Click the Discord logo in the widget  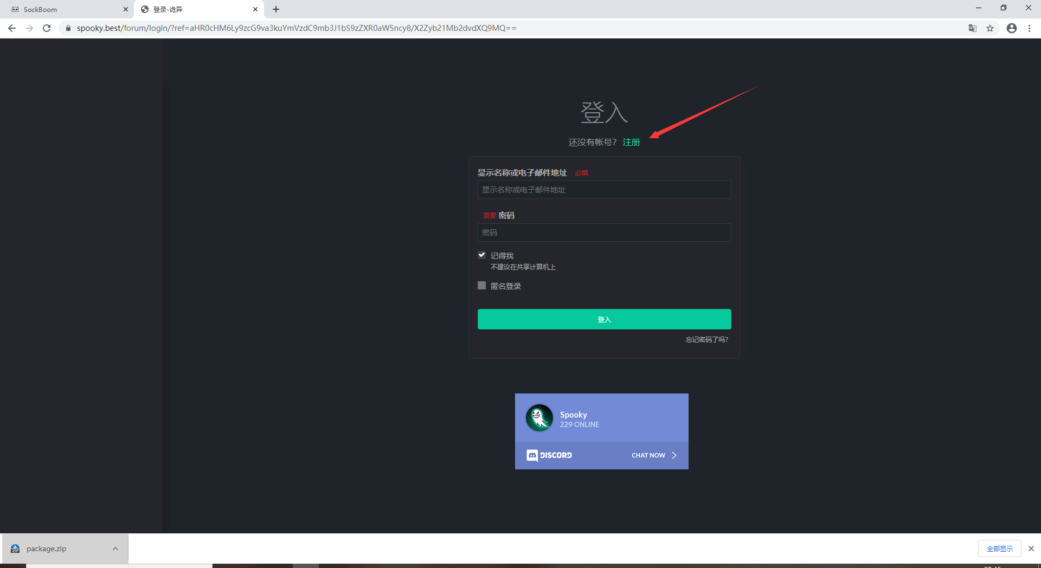pyautogui.click(x=549, y=455)
